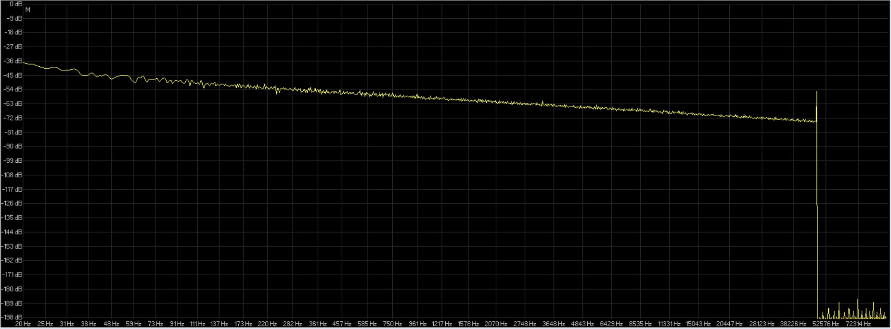
Task: Click the 59 Hz frequency label
Action: tap(133, 324)
